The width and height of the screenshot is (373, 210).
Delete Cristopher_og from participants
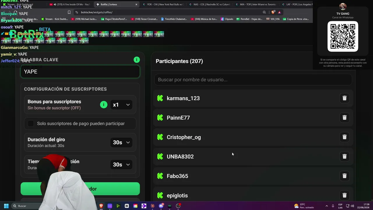click(344, 137)
